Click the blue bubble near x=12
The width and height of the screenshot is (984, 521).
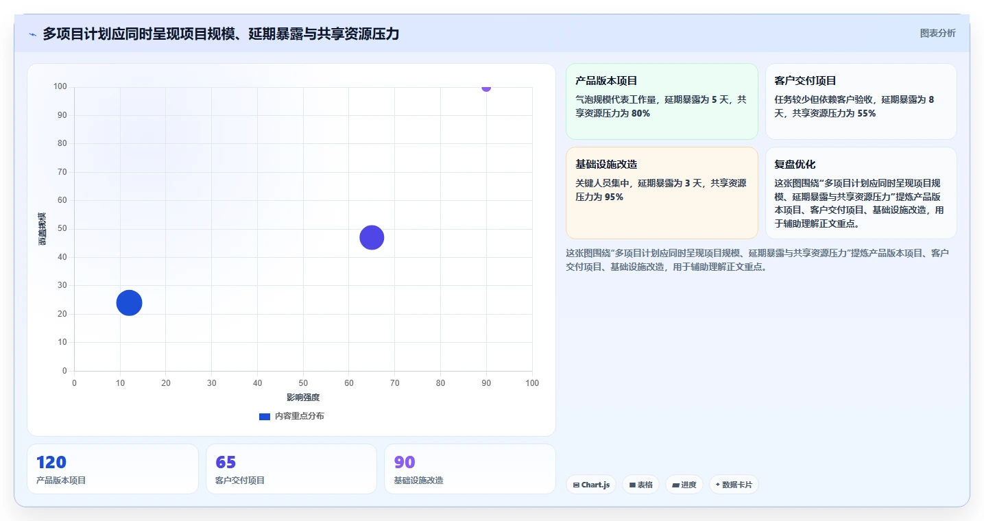coord(129,302)
